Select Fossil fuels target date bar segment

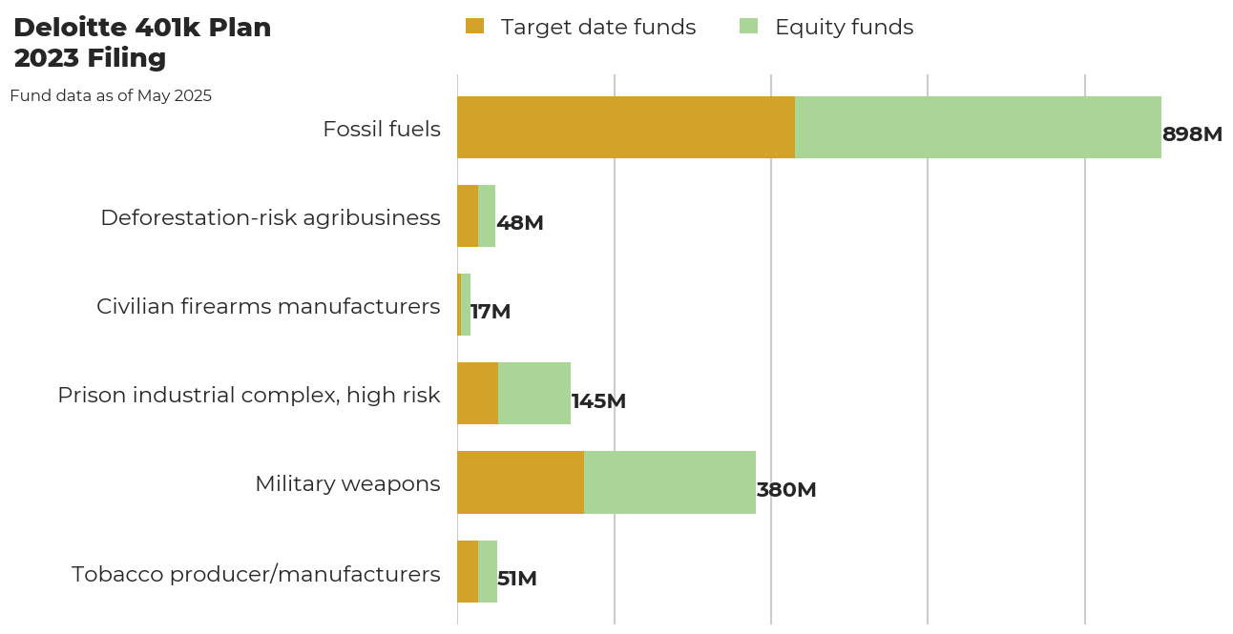point(626,127)
